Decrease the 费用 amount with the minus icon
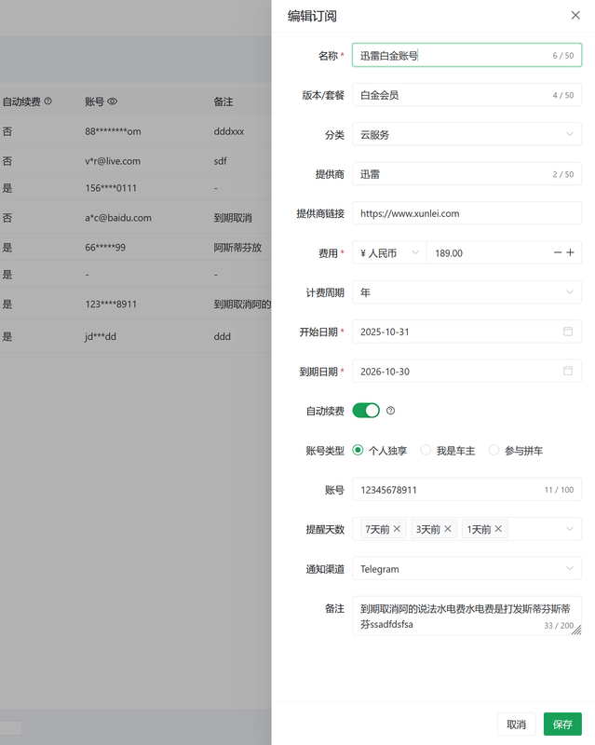 click(558, 252)
